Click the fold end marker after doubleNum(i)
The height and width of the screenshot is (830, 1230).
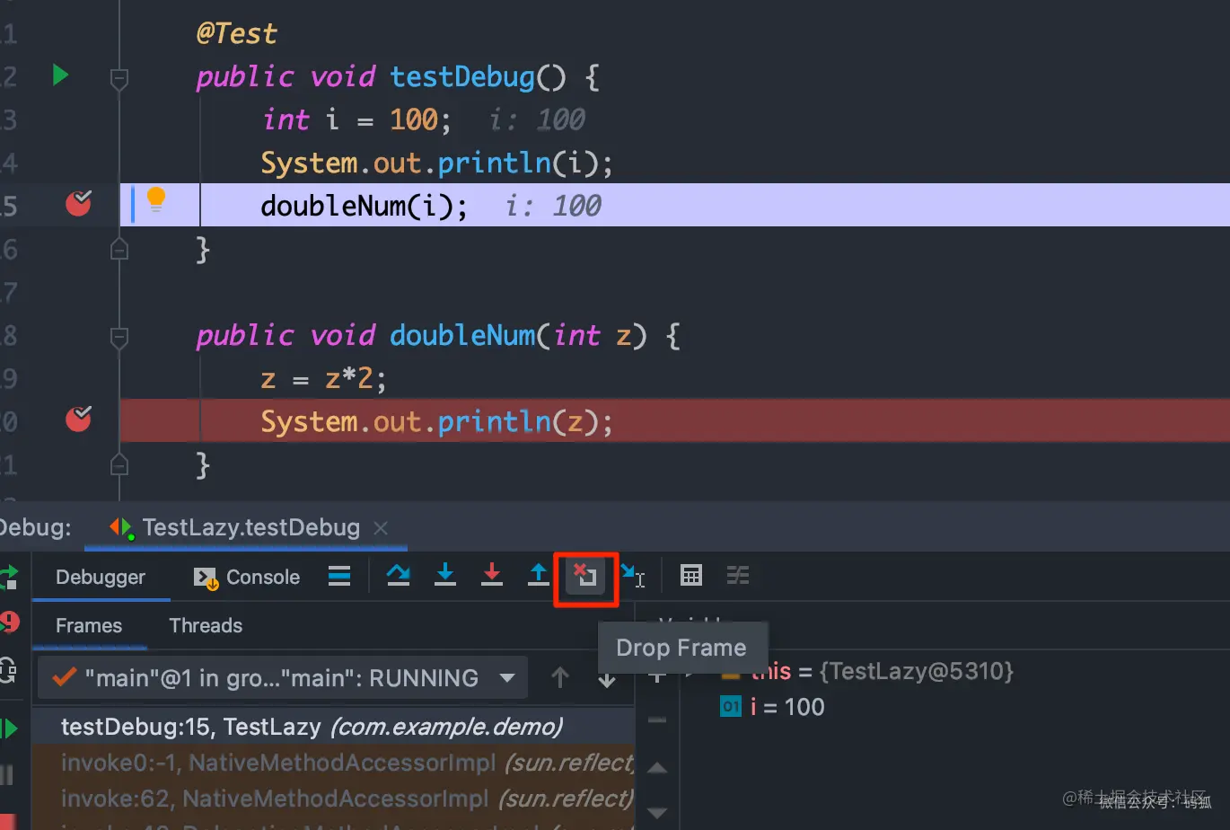(x=119, y=249)
